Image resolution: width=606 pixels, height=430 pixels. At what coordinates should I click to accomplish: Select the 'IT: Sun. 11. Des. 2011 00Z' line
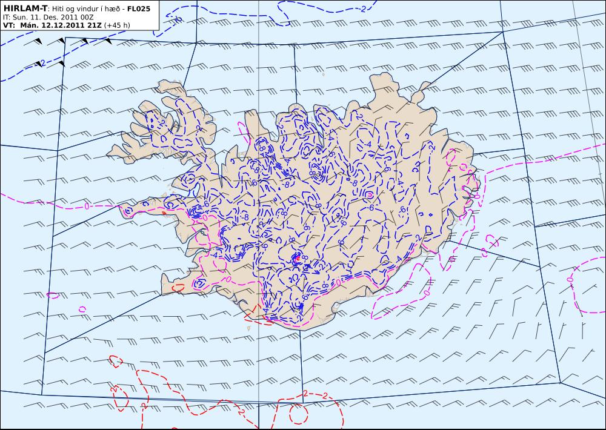coord(48,18)
